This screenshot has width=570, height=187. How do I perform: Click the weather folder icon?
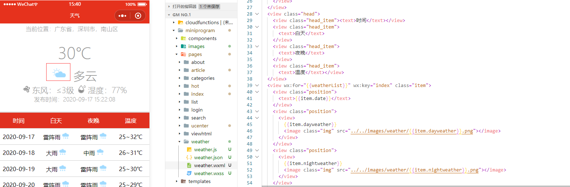coord(186,142)
